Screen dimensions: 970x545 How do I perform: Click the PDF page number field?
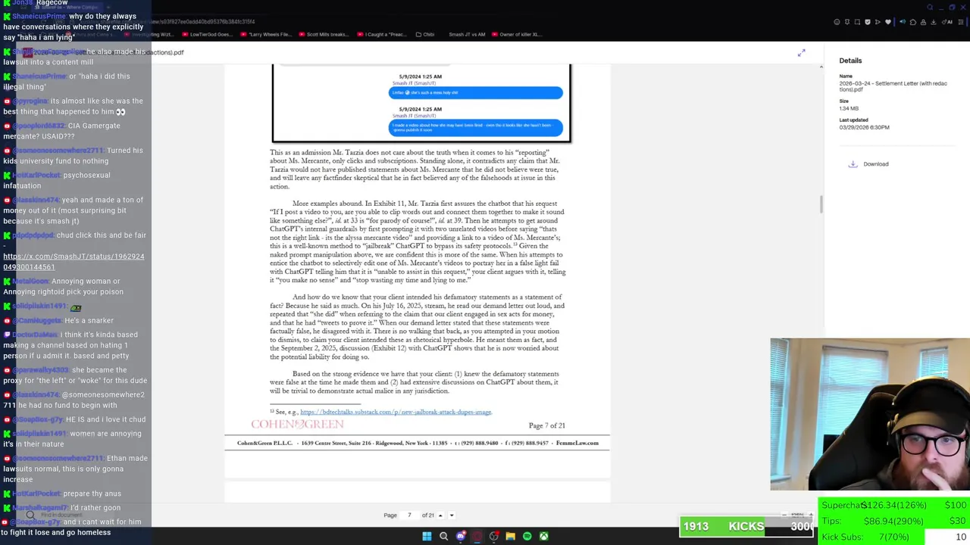409,515
